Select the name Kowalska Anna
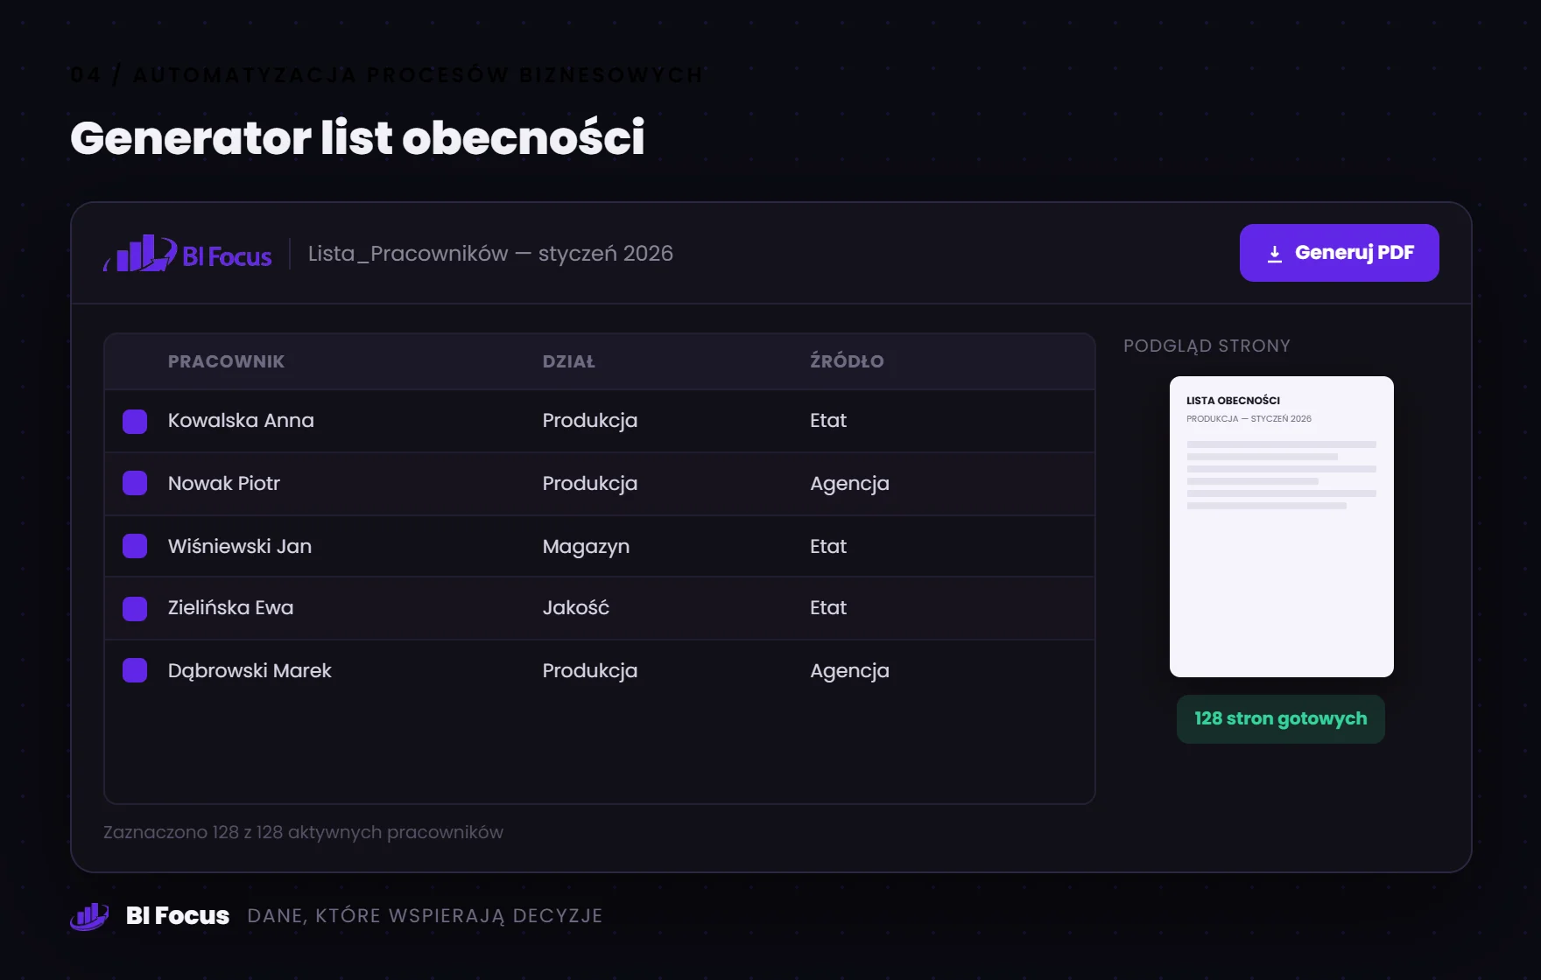The width and height of the screenshot is (1541, 980). click(241, 421)
